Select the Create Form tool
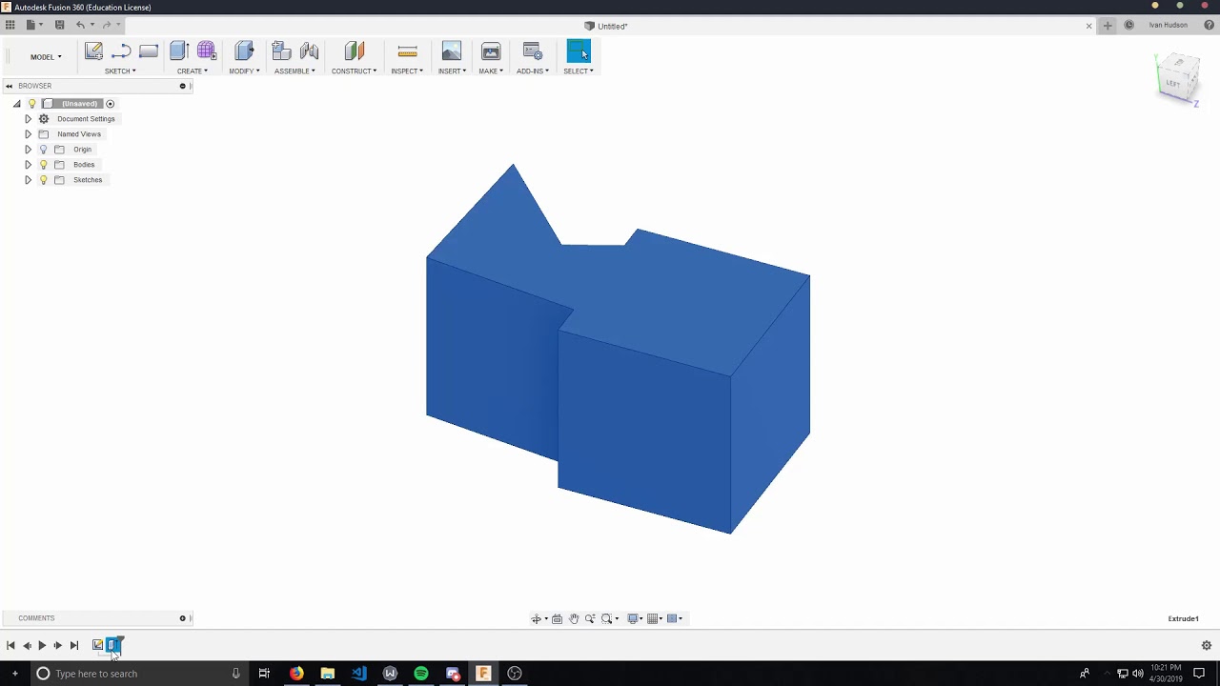Viewport: 1220px width, 686px height. [x=207, y=51]
